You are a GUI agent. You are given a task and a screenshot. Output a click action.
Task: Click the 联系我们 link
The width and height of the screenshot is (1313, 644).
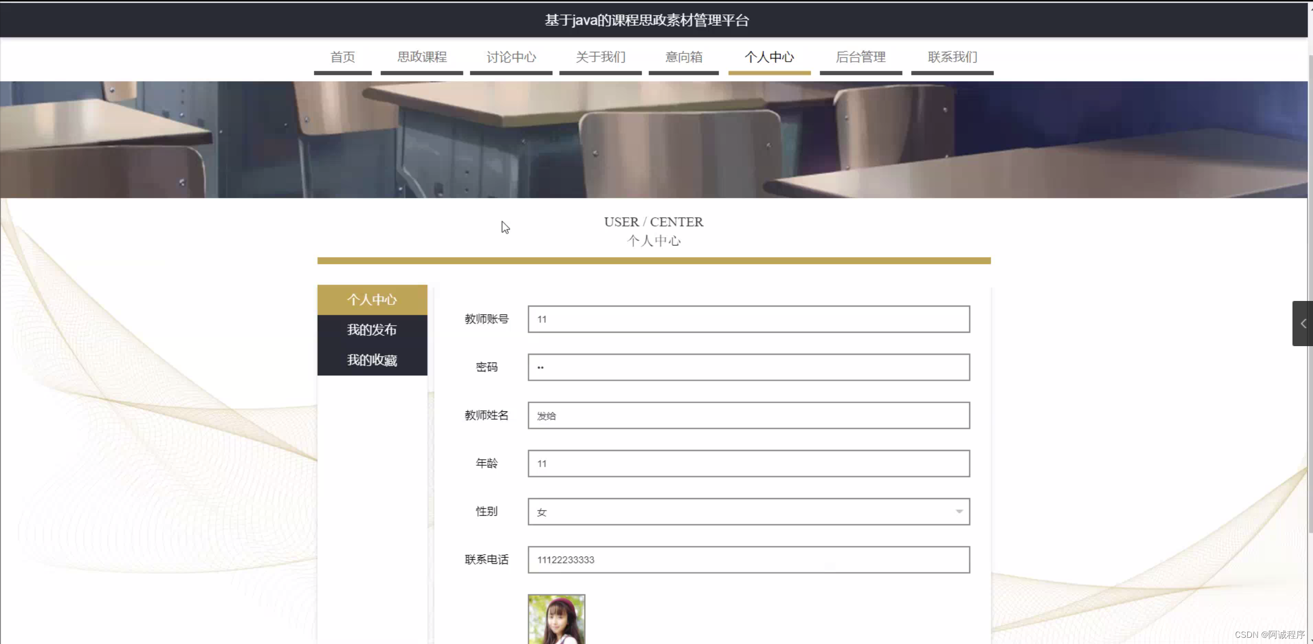952,57
